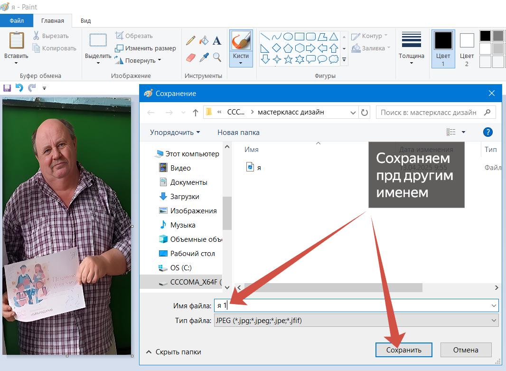Click the Redo arrow
Image resolution: width=506 pixels, height=371 pixels.
click(x=32, y=88)
